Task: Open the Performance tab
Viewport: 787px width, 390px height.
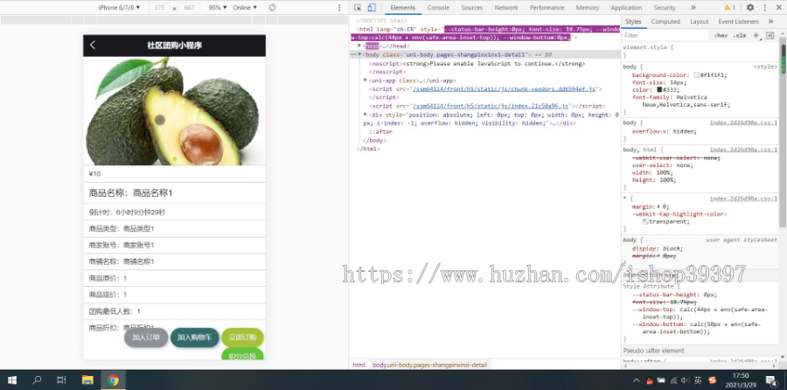Action: point(547,8)
